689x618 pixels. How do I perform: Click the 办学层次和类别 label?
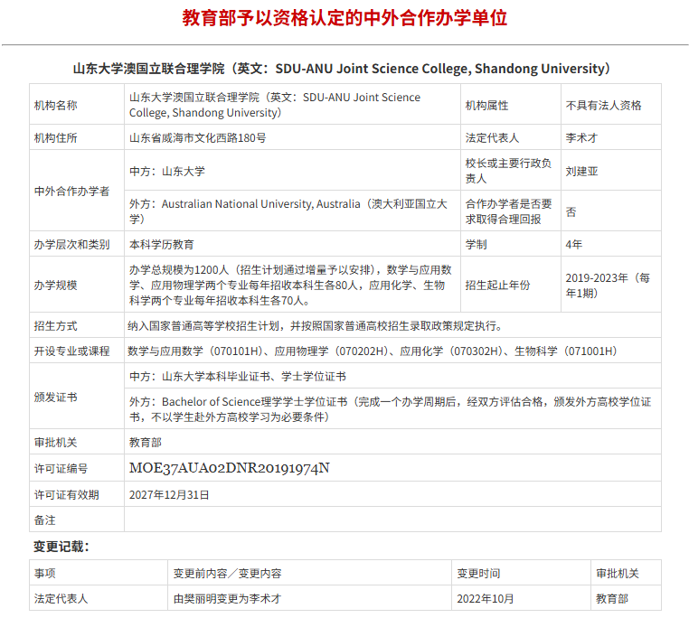pos(71,245)
